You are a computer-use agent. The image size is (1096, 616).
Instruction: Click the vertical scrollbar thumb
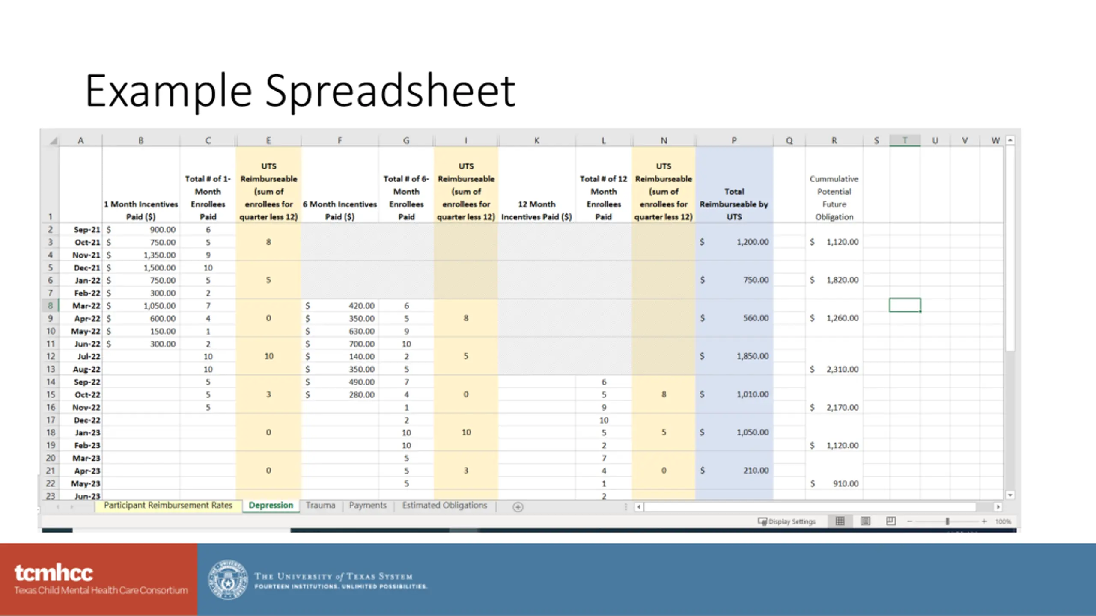1010,248
